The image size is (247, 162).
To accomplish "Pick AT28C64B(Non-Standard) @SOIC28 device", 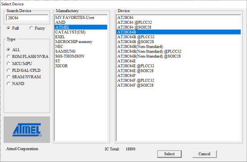I will tap(178, 56).
